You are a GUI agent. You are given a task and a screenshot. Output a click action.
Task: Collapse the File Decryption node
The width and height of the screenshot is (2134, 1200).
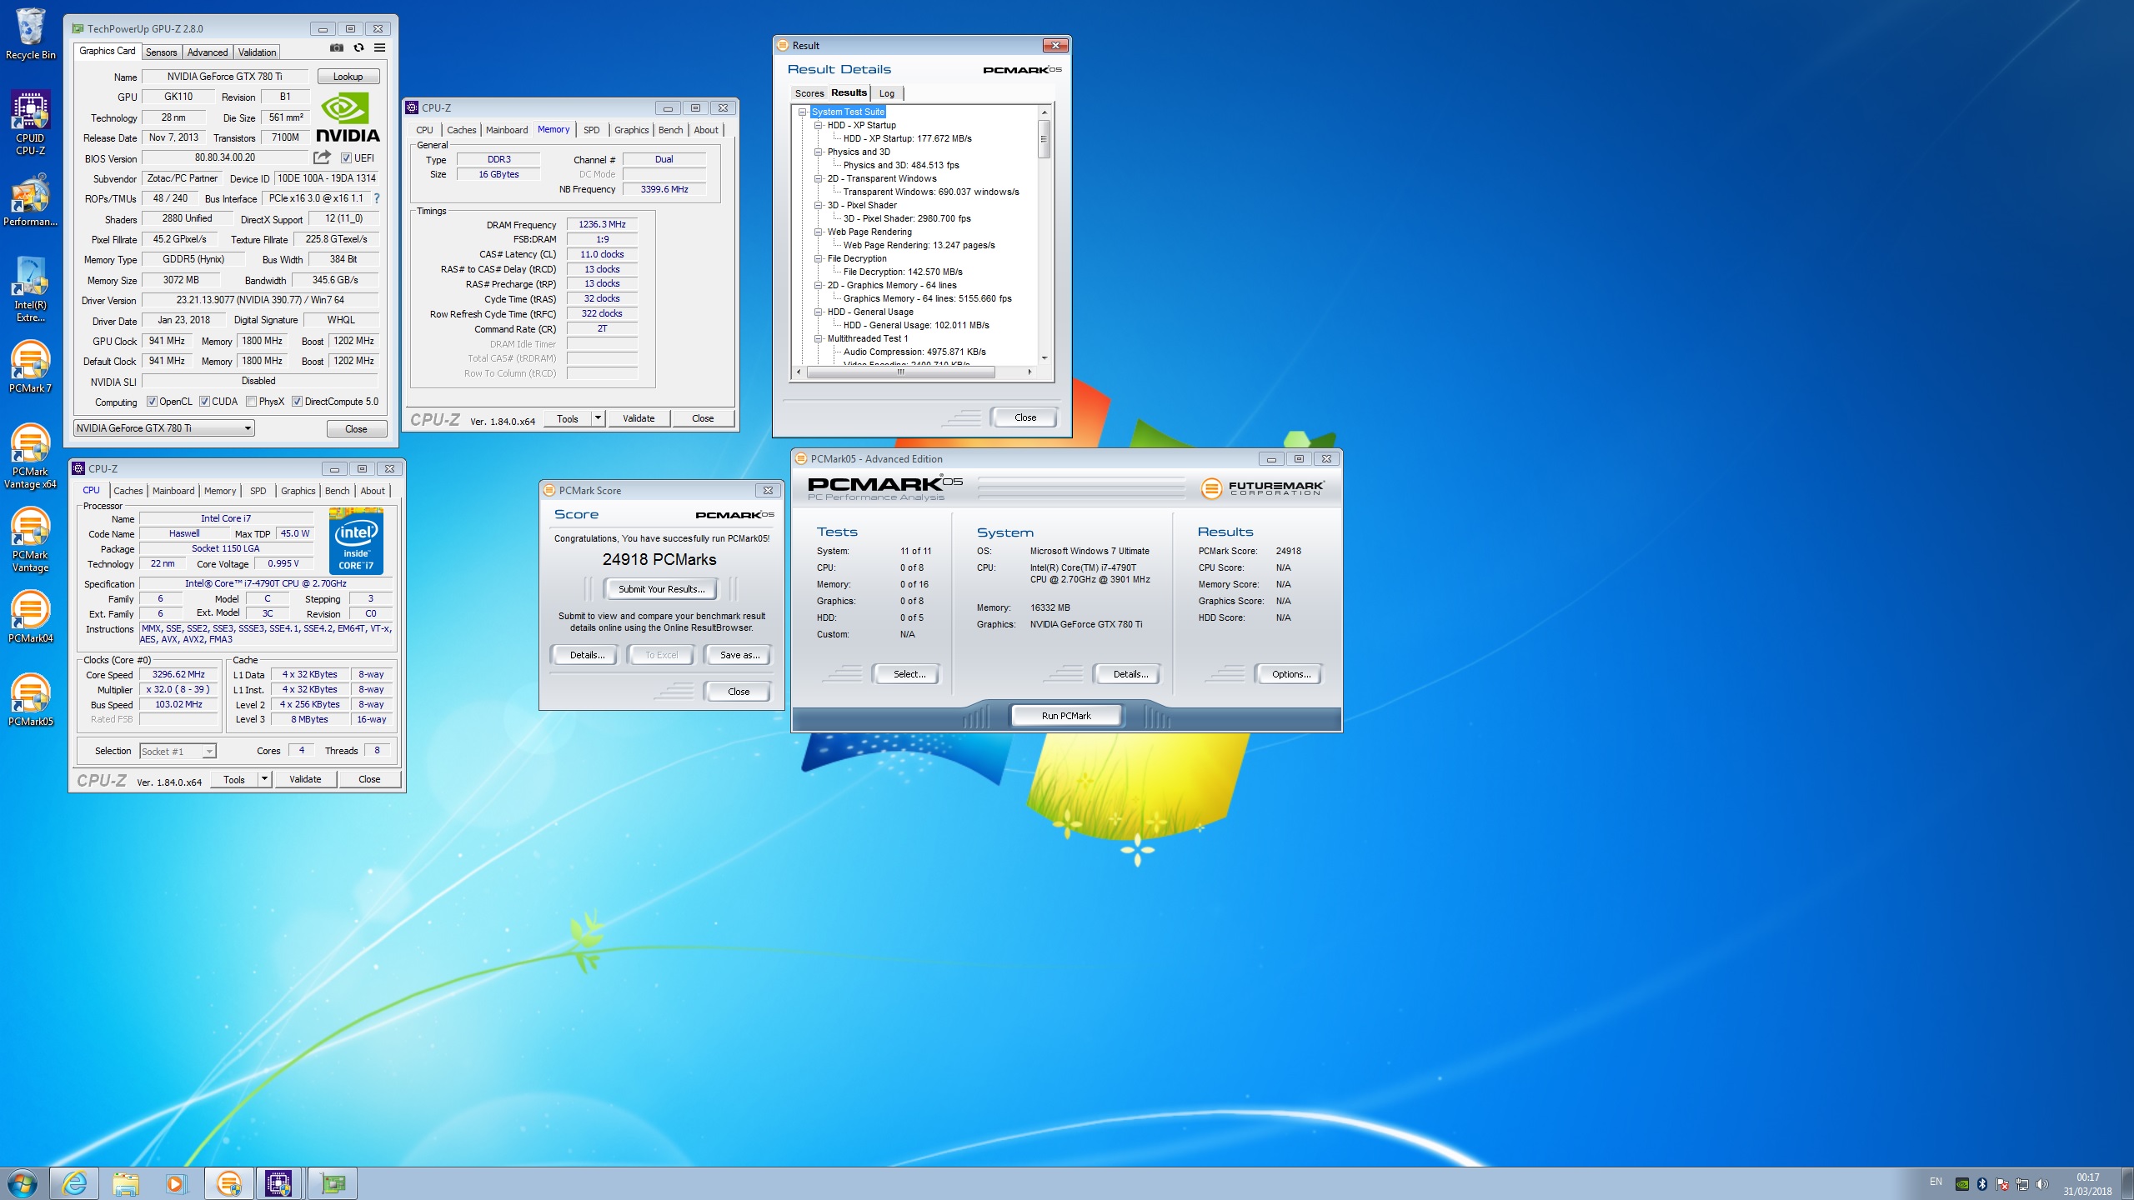pyautogui.click(x=819, y=258)
